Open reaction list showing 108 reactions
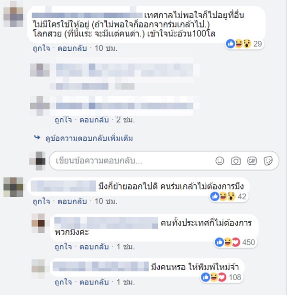This screenshot has height=295, width=287. coord(221,277)
